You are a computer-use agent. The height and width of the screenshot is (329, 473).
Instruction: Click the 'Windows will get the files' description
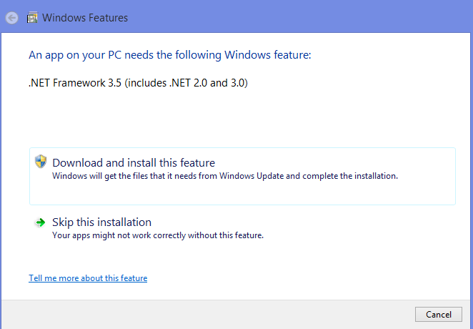pos(224,175)
